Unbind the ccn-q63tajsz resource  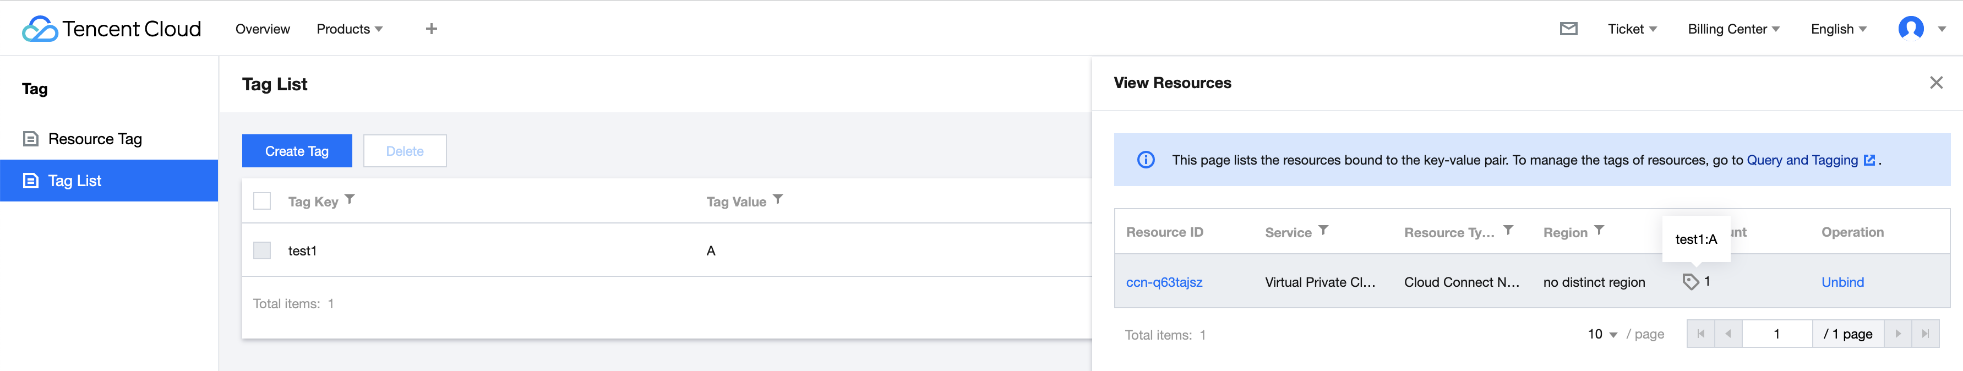pyautogui.click(x=1842, y=282)
